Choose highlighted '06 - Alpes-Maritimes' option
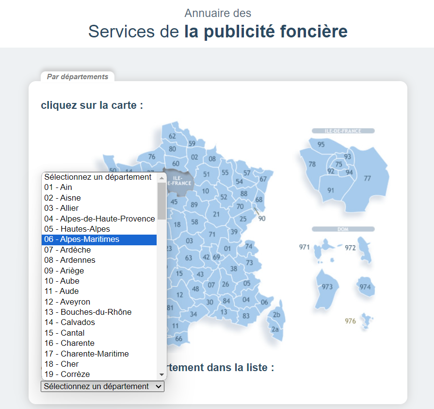Screen dimensions: 434x409 99,239
